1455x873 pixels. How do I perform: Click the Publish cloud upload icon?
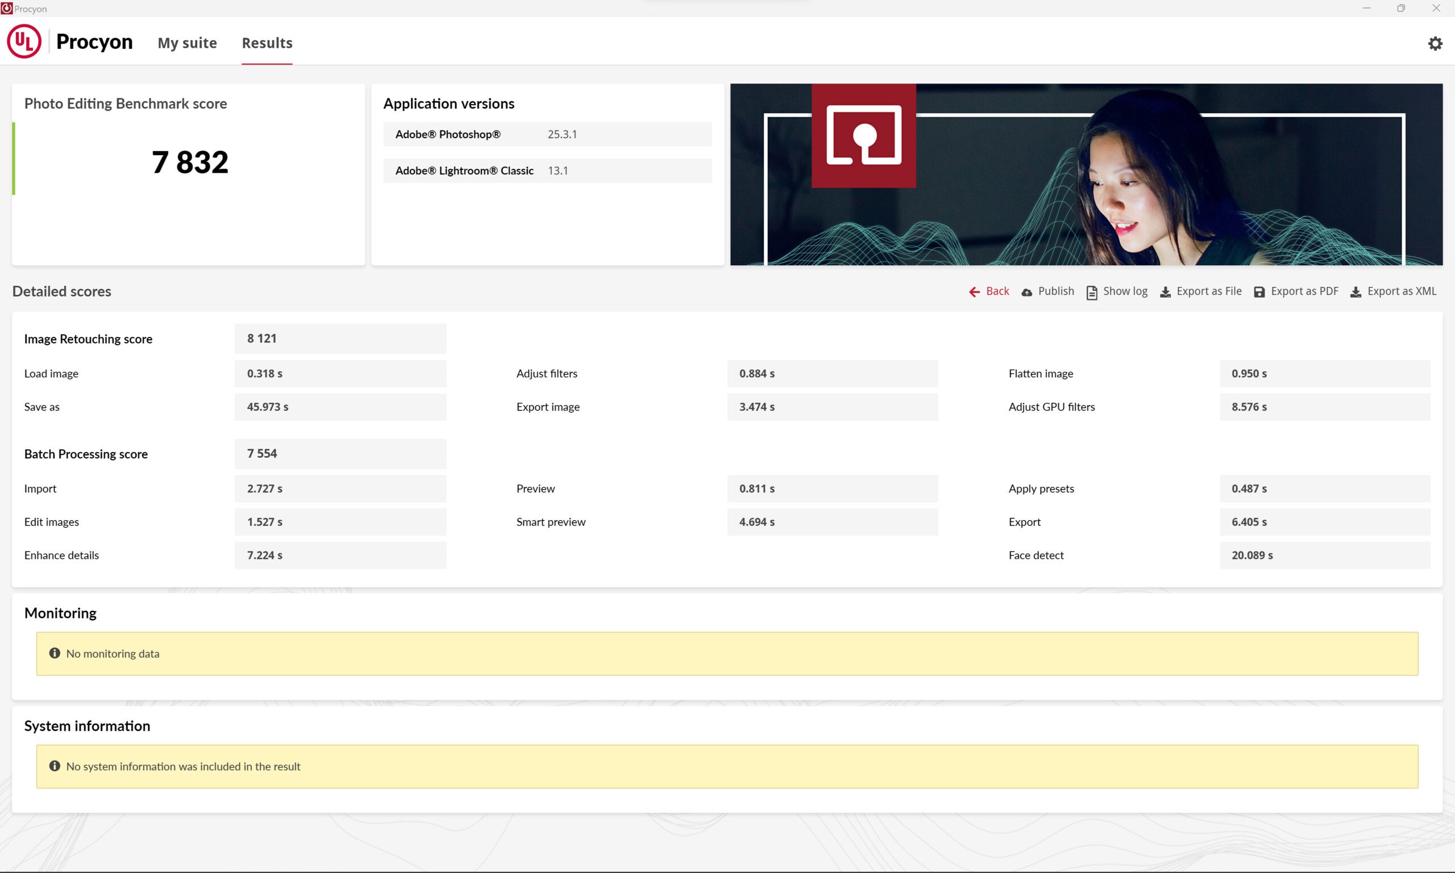1026,293
